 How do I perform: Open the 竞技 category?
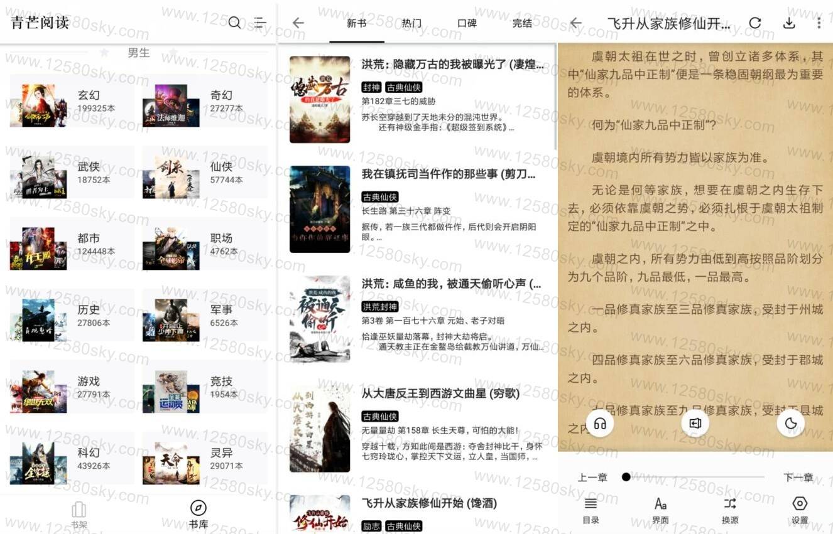[x=205, y=387]
